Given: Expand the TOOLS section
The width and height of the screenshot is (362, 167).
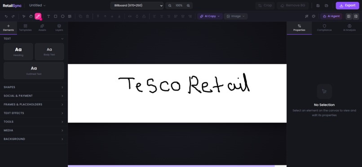Looking at the screenshot, I should (x=34, y=122).
